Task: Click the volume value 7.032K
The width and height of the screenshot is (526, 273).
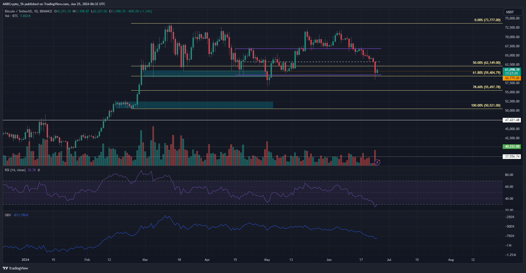Action: pos(25,16)
